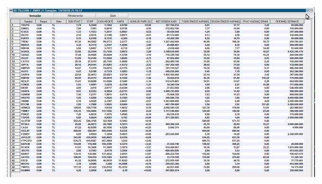Select row number 9 header
The image size is (322, 184).
coord(15,52)
